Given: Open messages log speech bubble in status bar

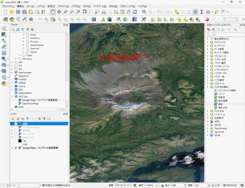Looking at the screenshot, I should tap(242, 185).
